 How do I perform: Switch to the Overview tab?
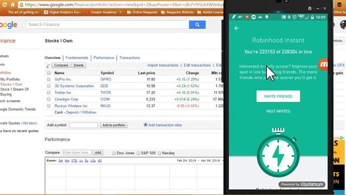click(x=52, y=58)
